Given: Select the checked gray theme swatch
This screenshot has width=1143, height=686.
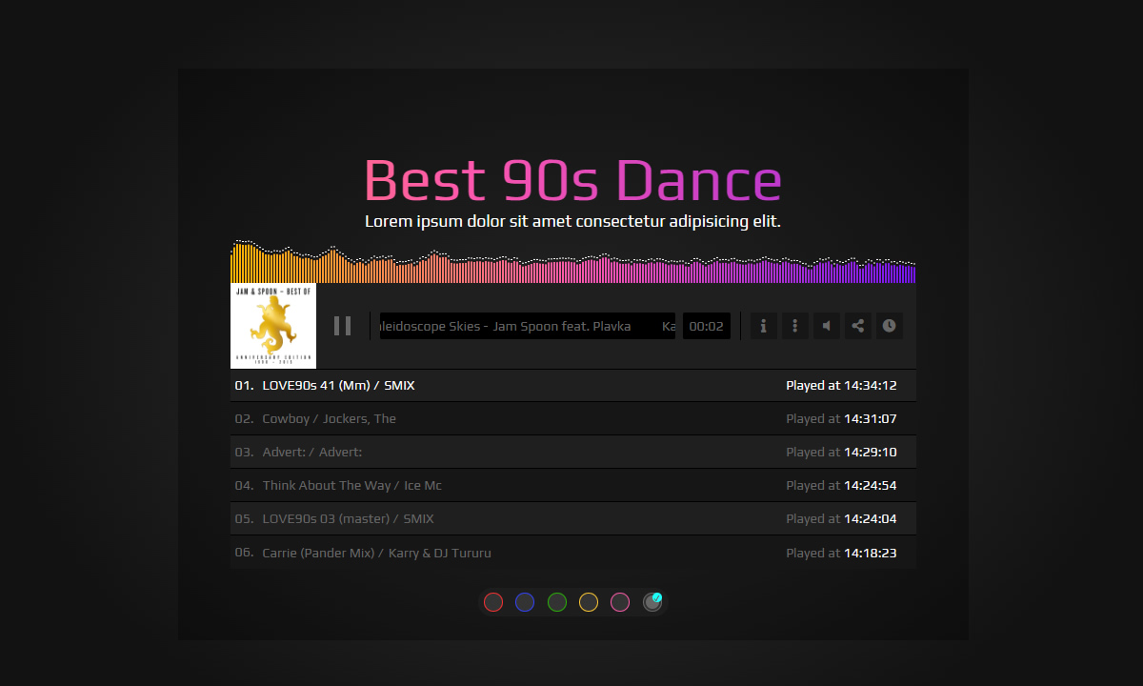Looking at the screenshot, I should [x=652, y=602].
